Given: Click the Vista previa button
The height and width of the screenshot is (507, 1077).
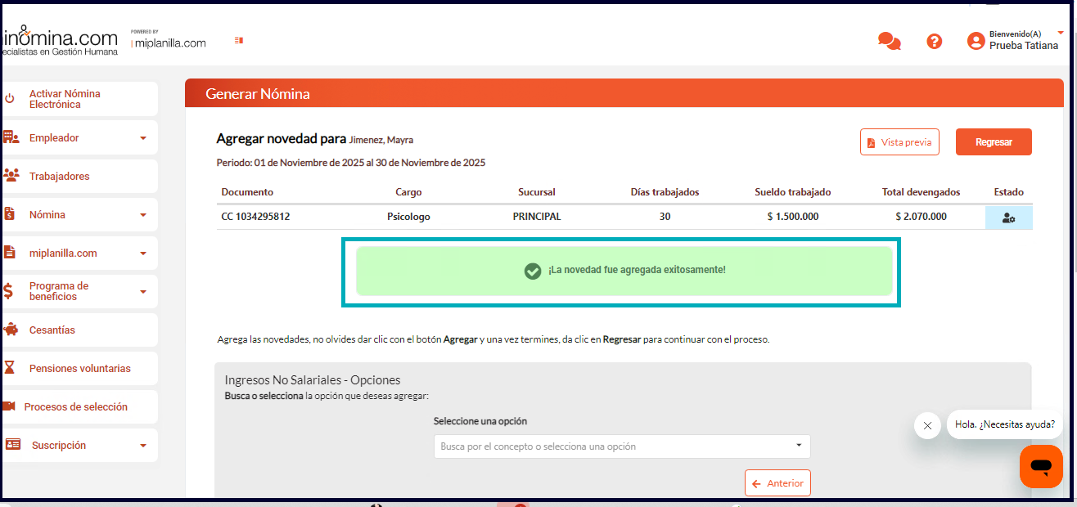Looking at the screenshot, I should [x=899, y=141].
